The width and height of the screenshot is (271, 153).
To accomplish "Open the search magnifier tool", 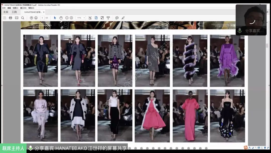I will pyautogui.click(x=23, y=18).
